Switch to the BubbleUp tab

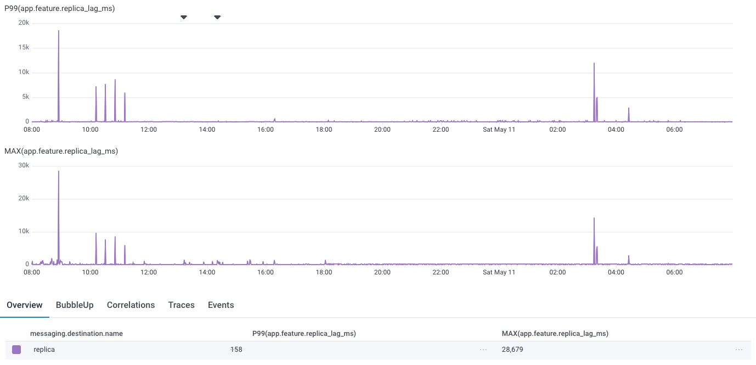click(x=75, y=305)
